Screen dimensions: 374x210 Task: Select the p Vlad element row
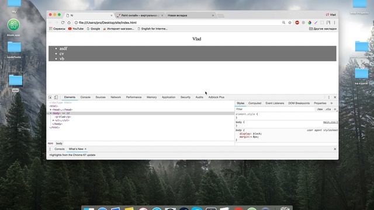click(x=141, y=117)
